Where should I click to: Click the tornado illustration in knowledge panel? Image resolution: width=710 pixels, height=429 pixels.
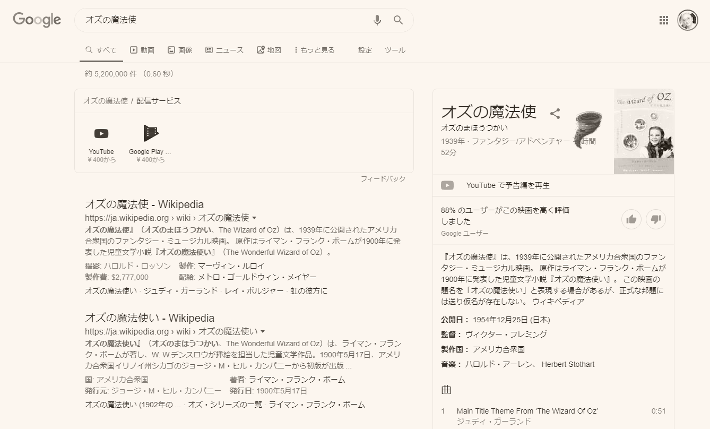click(588, 129)
